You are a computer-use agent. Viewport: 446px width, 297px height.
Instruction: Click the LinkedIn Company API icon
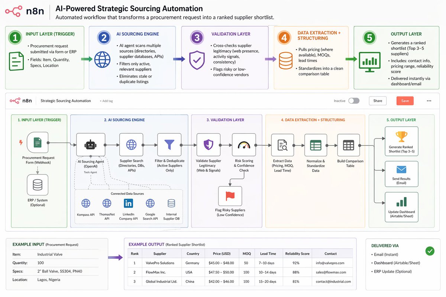pyautogui.click(x=128, y=203)
